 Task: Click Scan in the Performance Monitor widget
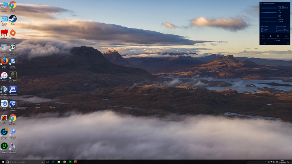(x=263, y=36)
